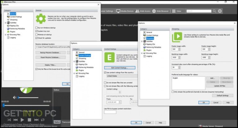The width and height of the screenshot is (238, 128).
Task: Open the United States country dropdown
Action: (x=122, y=76)
